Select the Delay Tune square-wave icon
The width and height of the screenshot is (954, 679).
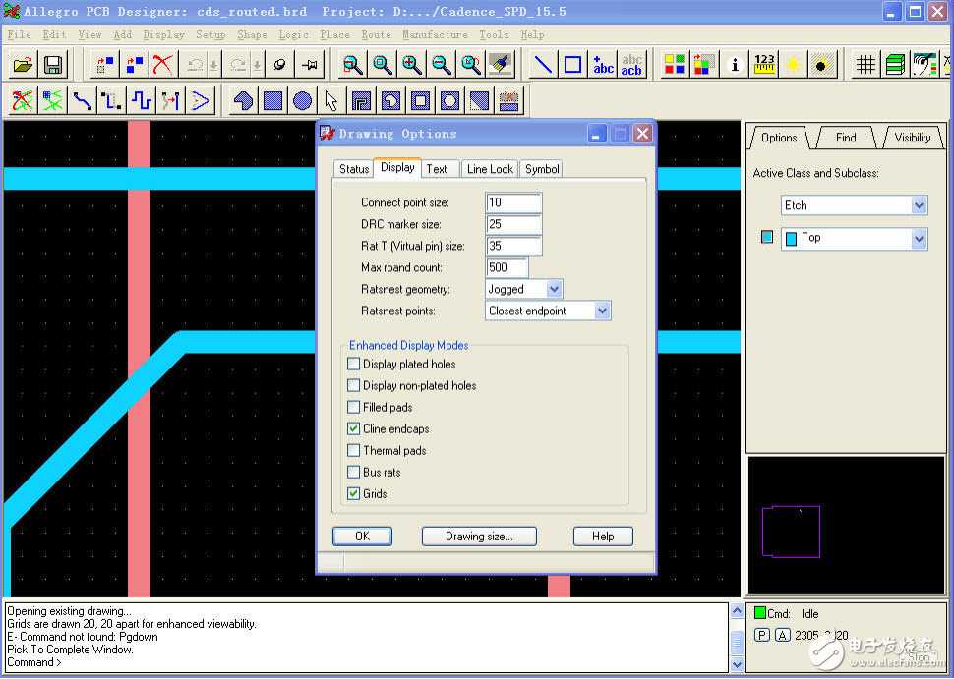(x=142, y=100)
